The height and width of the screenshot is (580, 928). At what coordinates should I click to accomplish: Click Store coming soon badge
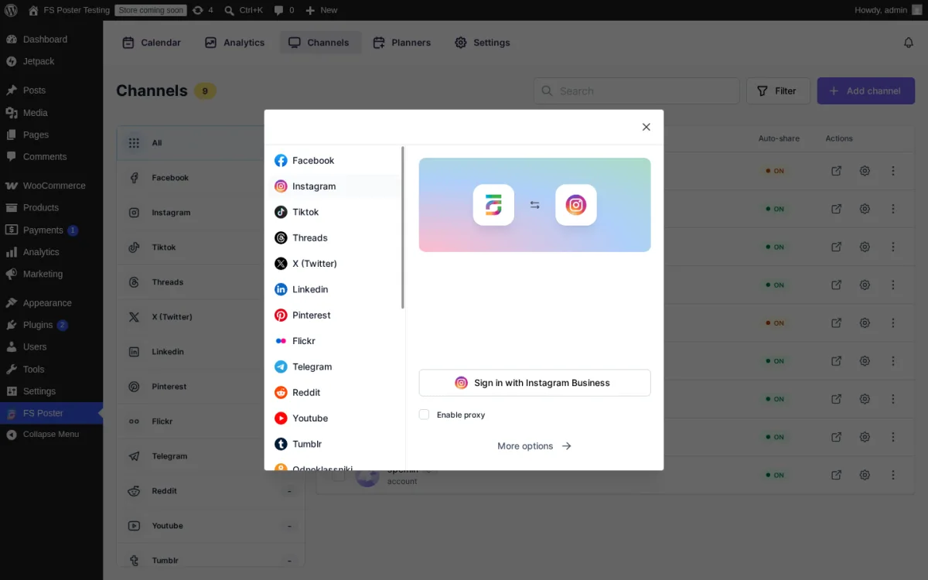pos(151,10)
